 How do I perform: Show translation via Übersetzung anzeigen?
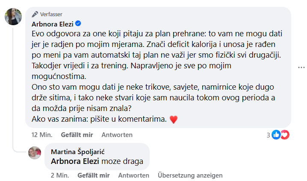(190, 175)
